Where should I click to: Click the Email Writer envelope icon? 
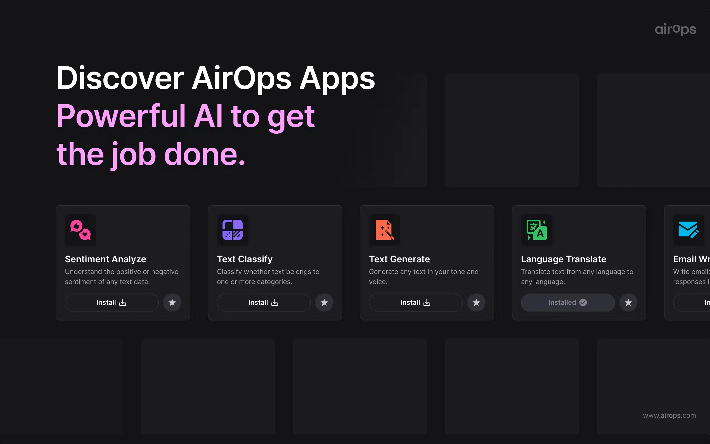(x=688, y=230)
